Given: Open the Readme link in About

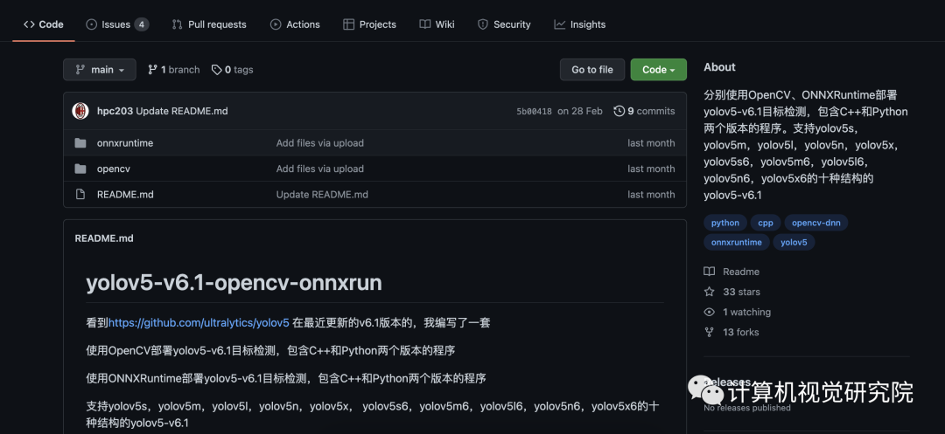Looking at the screenshot, I should 741,272.
